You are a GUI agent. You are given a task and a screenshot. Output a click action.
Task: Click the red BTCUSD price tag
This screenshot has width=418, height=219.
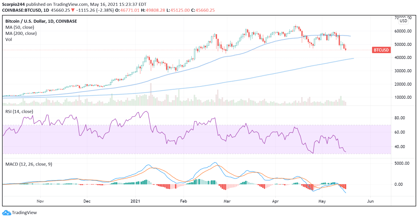pos(381,50)
